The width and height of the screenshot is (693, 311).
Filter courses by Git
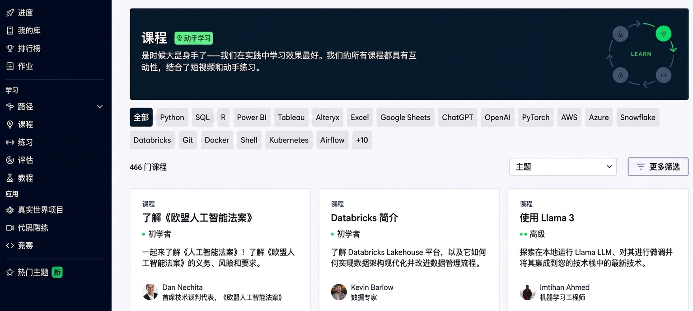coord(188,140)
